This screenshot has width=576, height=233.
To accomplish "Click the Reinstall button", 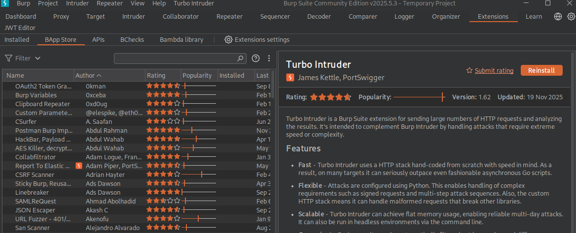I will pyautogui.click(x=541, y=70).
